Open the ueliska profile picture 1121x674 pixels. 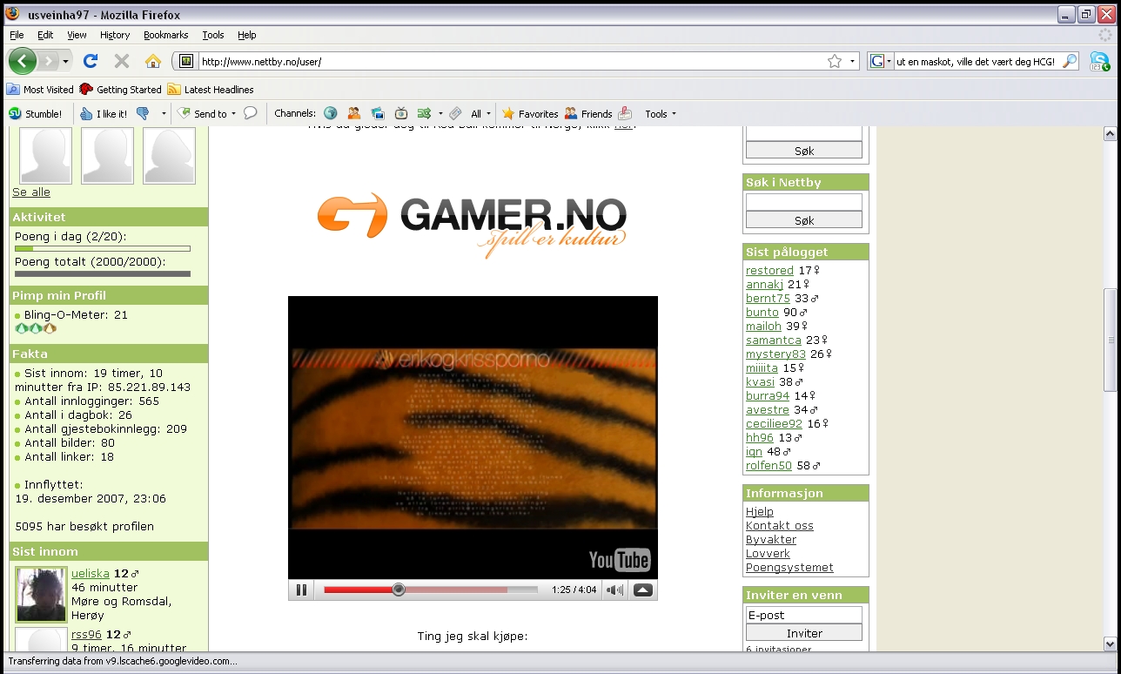click(41, 595)
